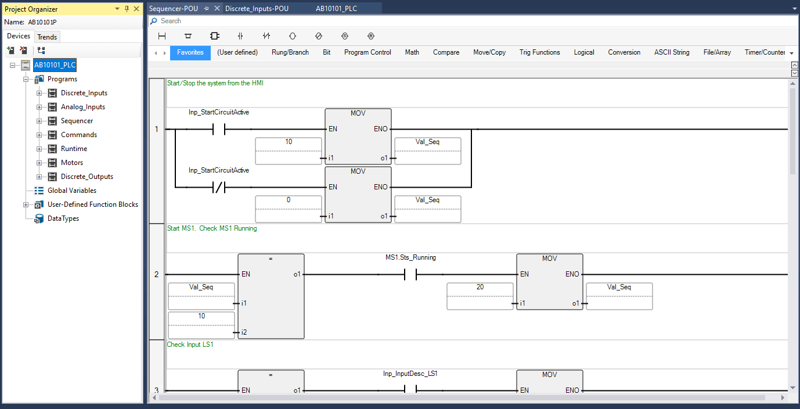Screen dimensions: 800x409
Task: Toggle pin on Sequencer-POU tab
Action: pos(206,9)
